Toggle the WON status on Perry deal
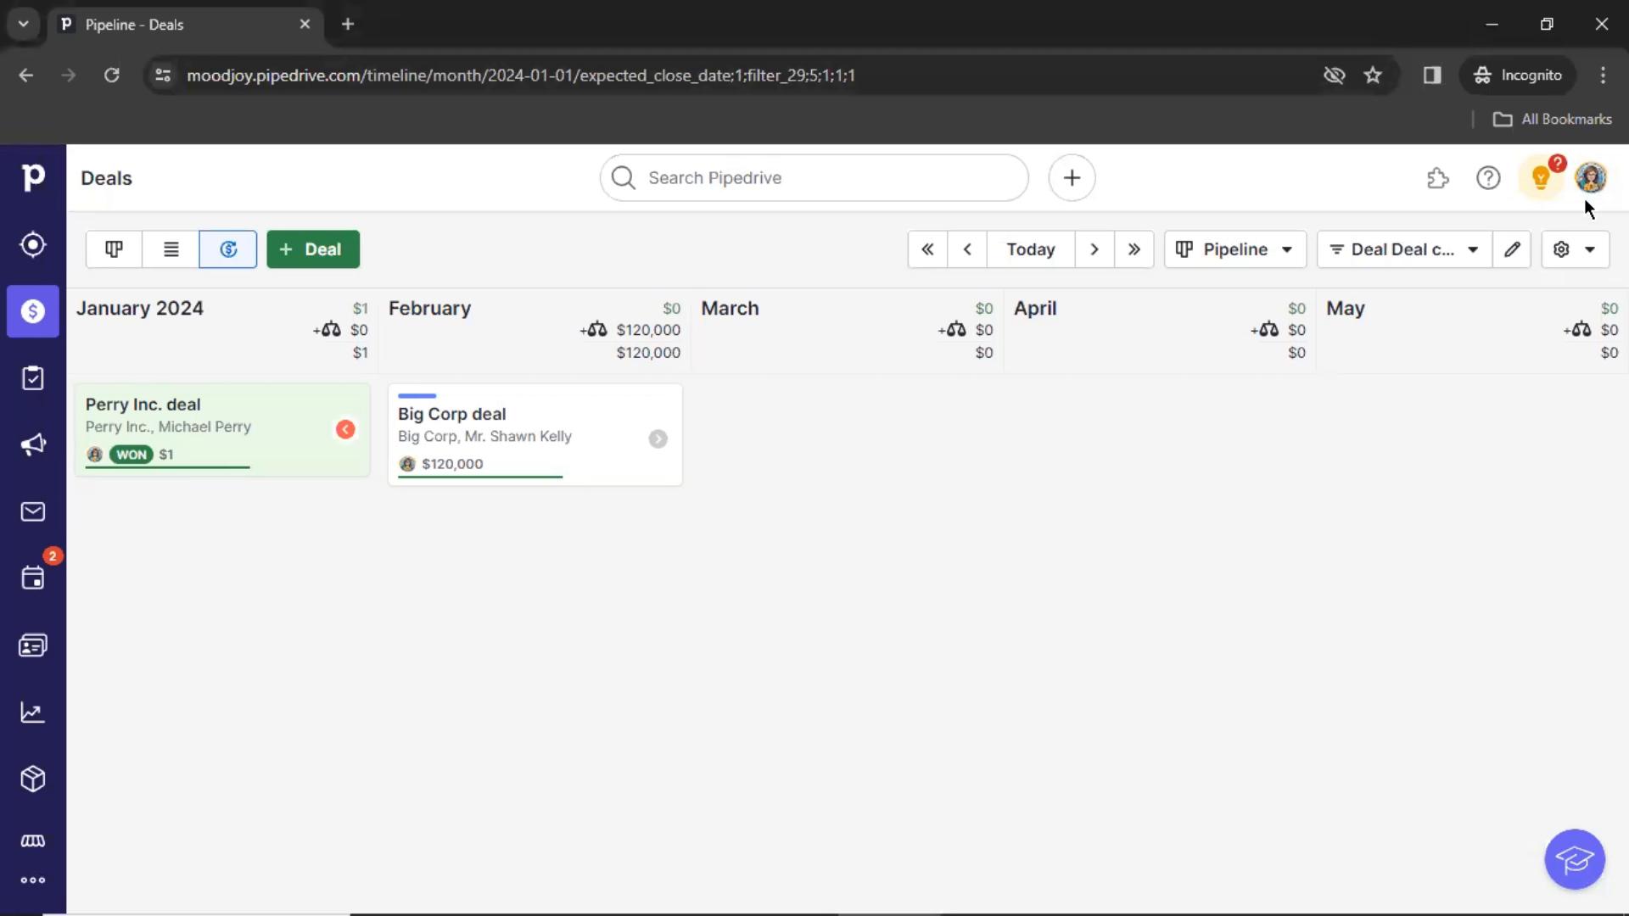 tap(131, 454)
